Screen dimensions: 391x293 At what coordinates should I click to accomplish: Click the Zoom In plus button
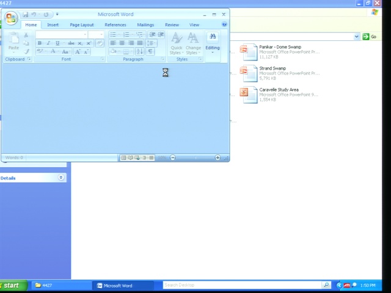coord(217,157)
